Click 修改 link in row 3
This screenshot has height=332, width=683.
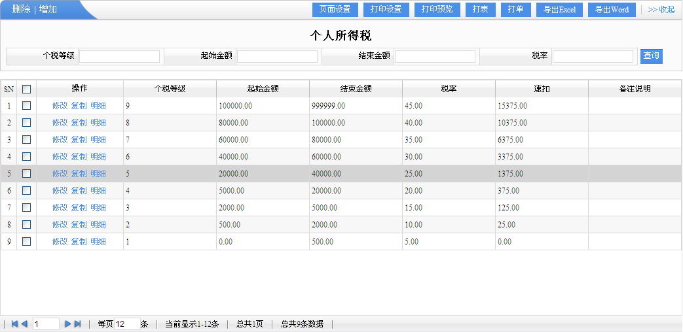pyautogui.click(x=60, y=139)
